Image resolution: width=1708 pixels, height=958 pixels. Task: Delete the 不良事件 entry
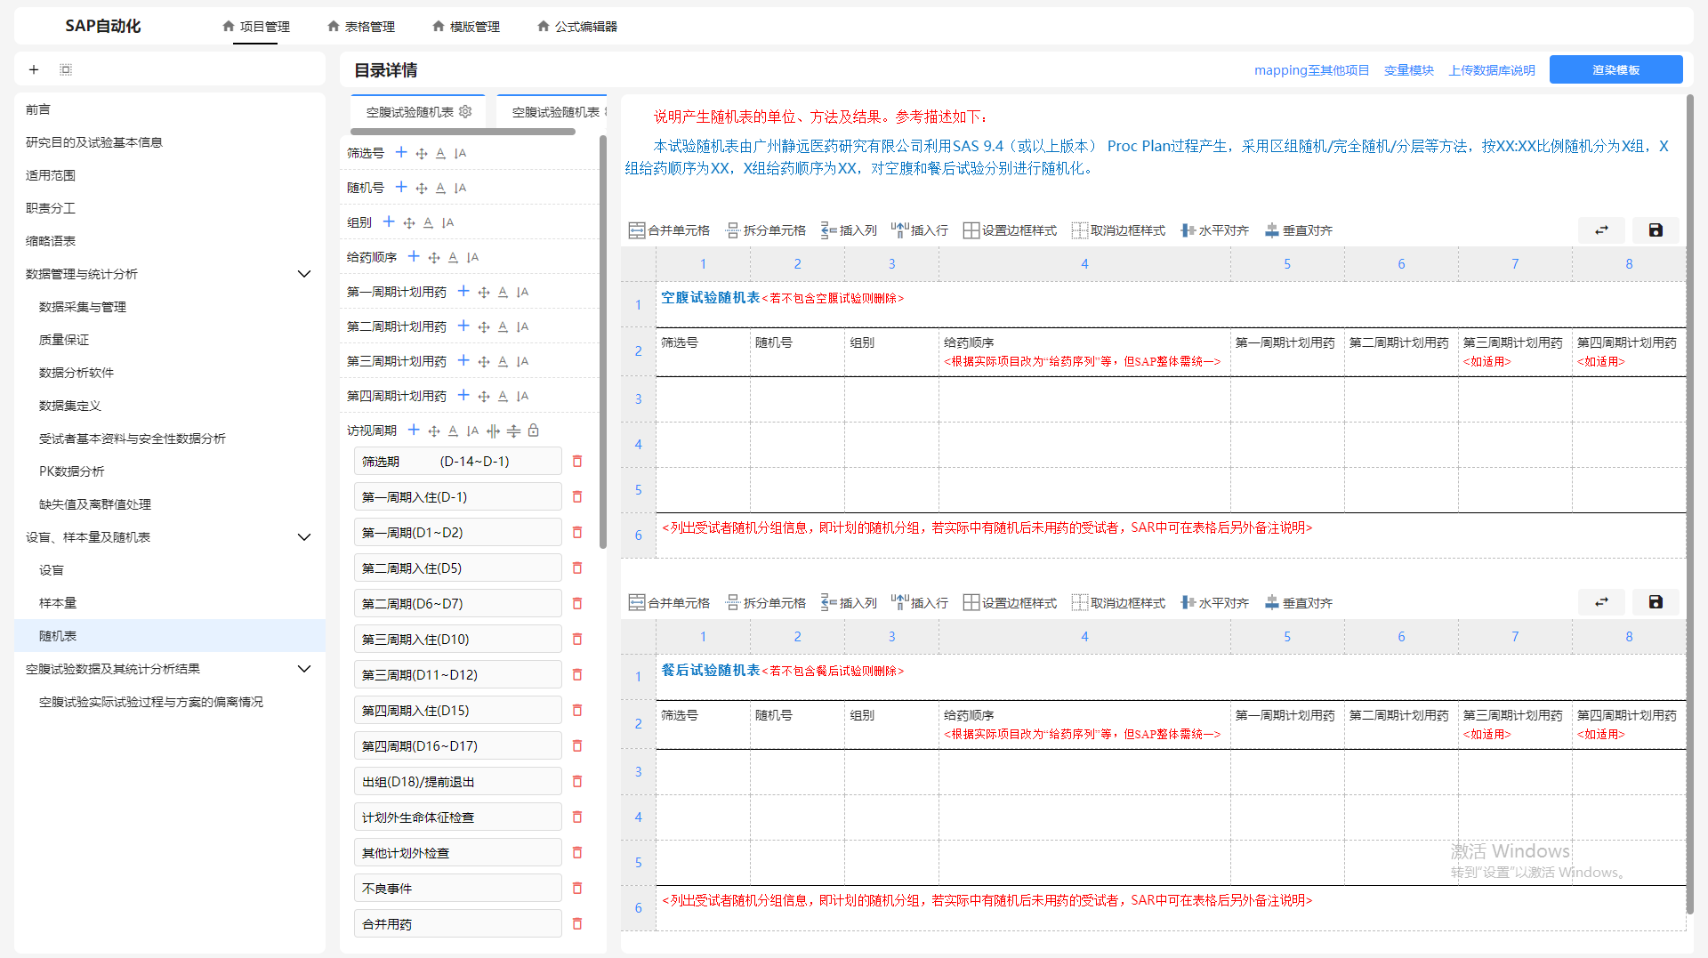[577, 888]
